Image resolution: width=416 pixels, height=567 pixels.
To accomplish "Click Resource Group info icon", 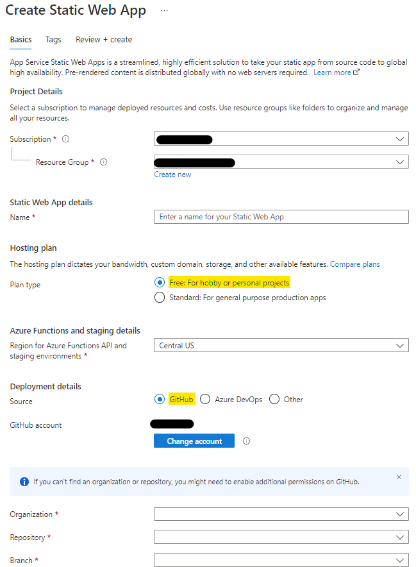I will point(103,162).
